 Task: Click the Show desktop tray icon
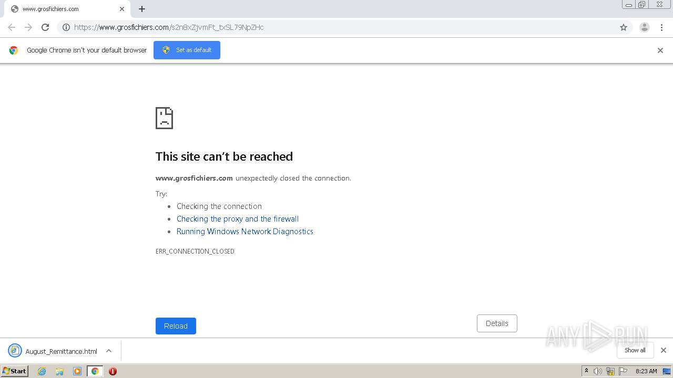pos(667,371)
